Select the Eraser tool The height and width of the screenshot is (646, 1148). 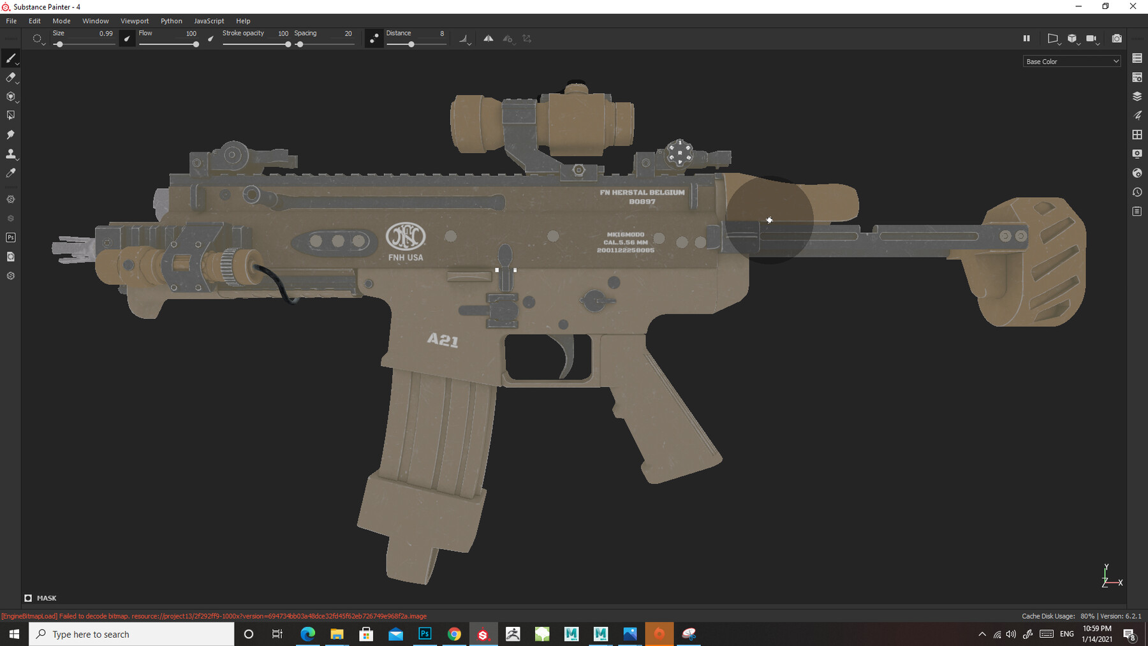10,77
